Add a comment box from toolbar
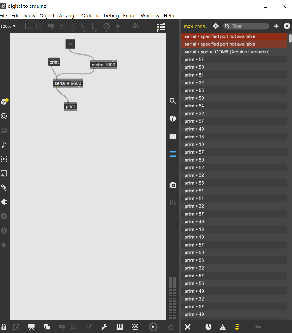 51,26
